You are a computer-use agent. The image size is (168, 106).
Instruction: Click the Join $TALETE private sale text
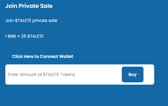click(x=31, y=21)
